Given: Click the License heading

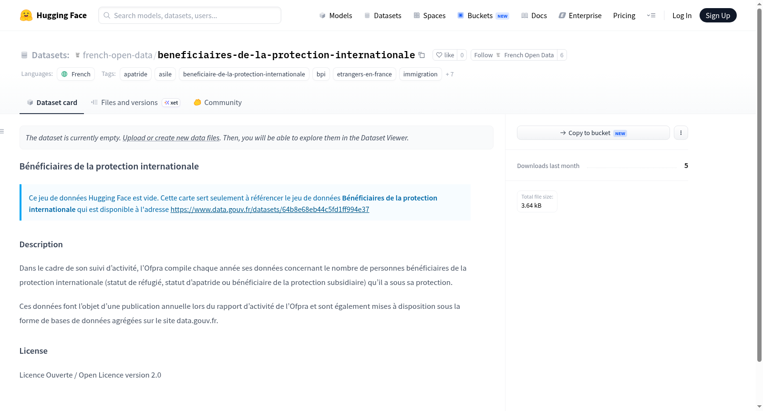Looking at the screenshot, I should (x=33, y=351).
